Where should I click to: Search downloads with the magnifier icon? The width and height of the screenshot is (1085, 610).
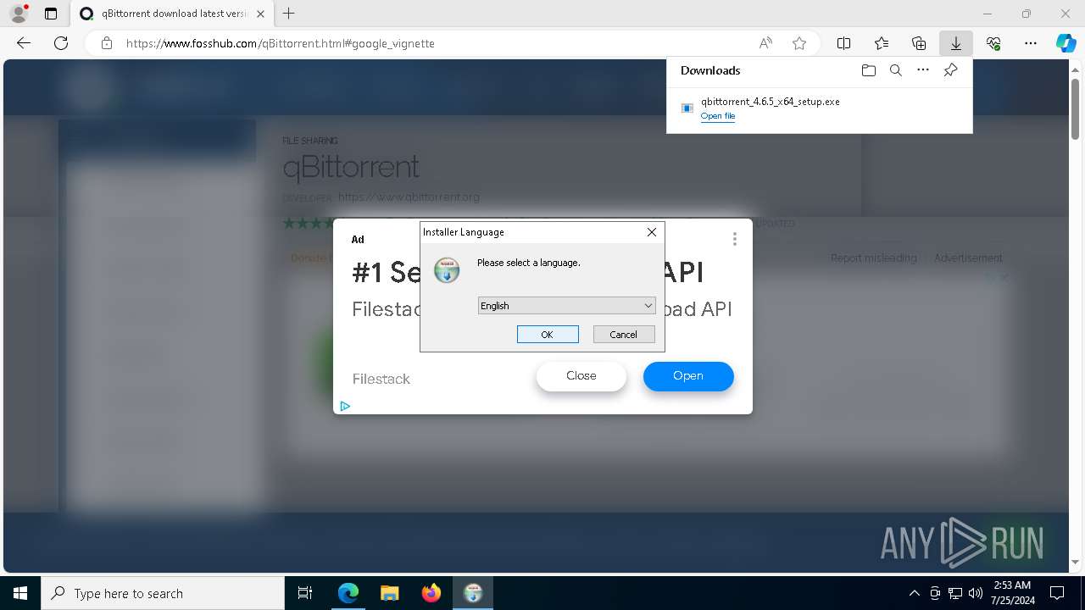pyautogui.click(x=895, y=70)
